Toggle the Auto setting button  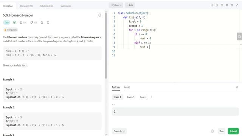(x=130, y=5)
